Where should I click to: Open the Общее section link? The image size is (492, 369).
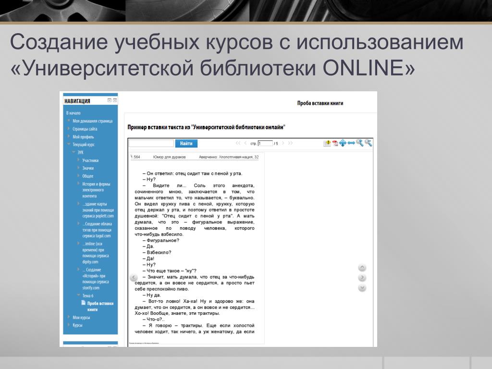point(87,176)
